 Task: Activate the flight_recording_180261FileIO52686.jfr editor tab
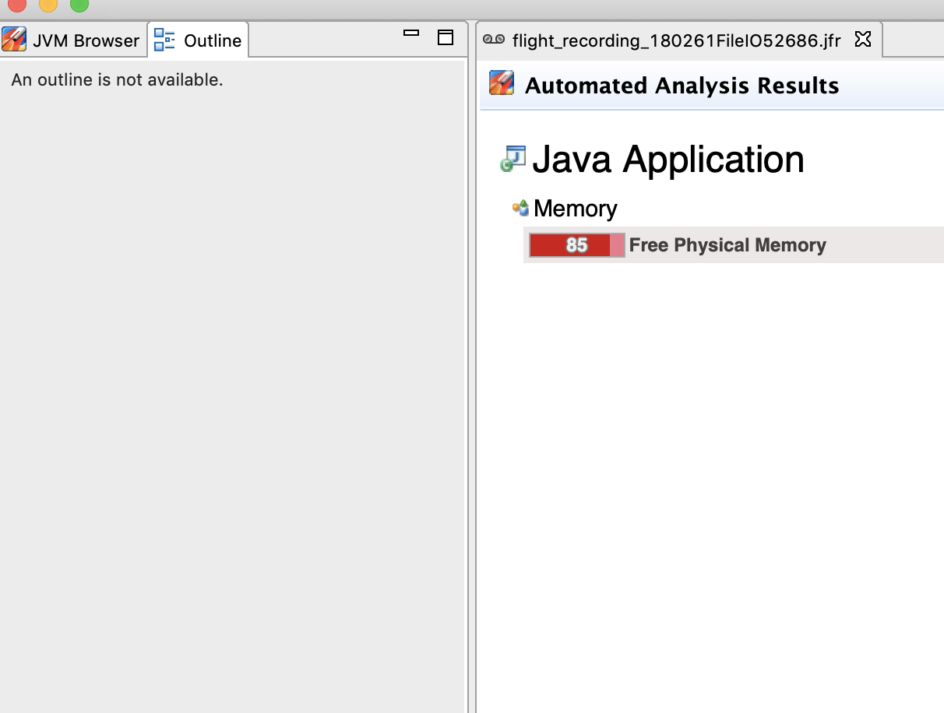click(x=676, y=40)
